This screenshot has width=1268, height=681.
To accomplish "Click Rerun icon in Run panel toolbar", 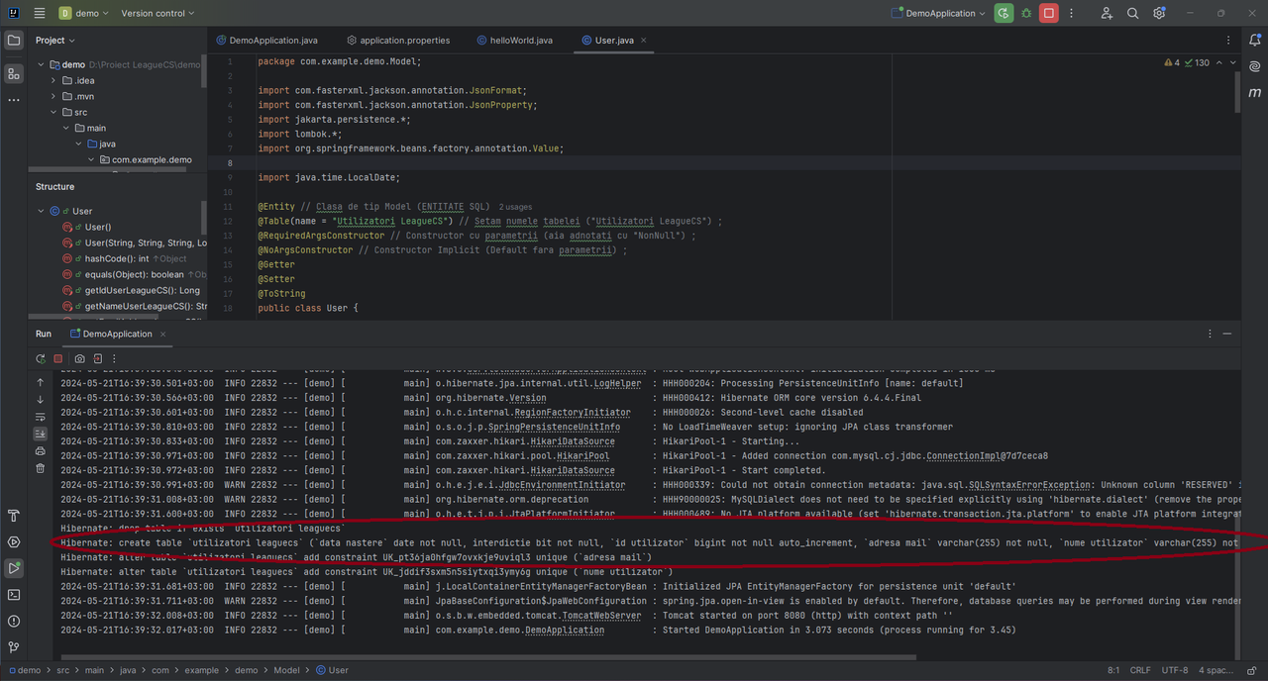I will [x=41, y=358].
